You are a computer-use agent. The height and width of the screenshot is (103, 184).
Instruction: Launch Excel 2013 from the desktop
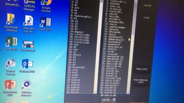tap(11, 44)
